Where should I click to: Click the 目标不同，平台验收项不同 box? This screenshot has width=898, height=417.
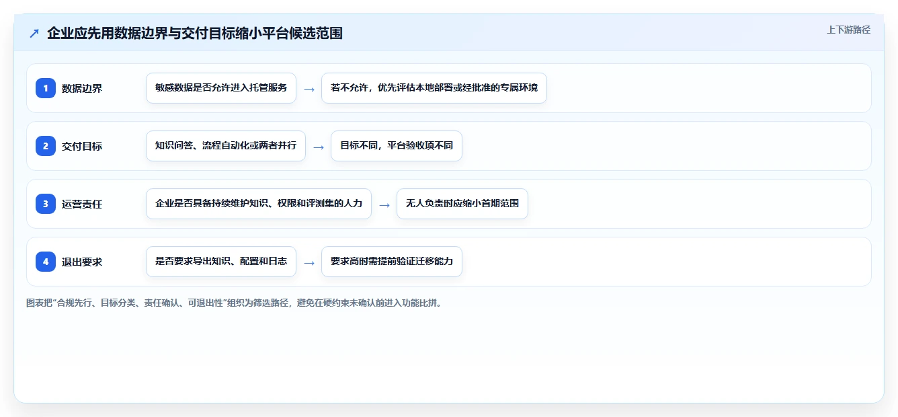(397, 146)
